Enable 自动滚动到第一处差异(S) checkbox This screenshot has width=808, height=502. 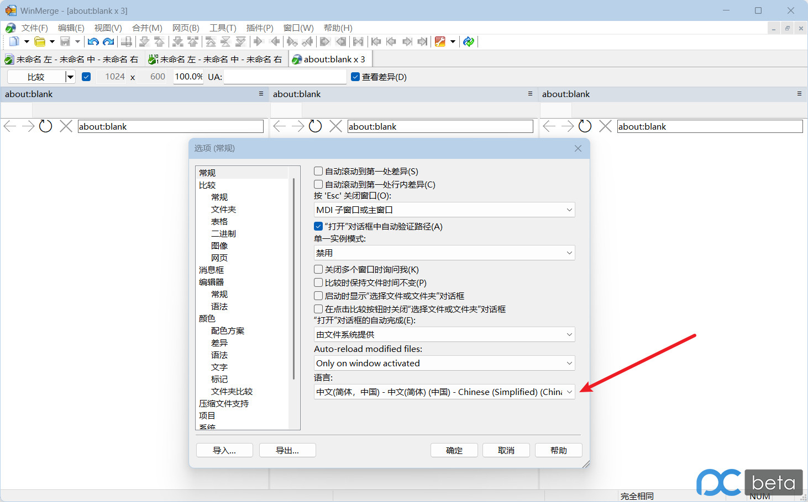coord(318,171)
